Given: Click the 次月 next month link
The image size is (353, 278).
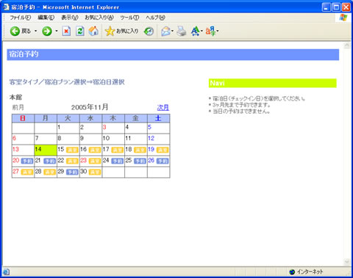Looking at the screenshot, I should [163, 108].
